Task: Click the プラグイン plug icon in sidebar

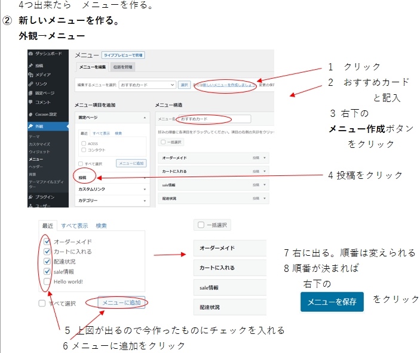Action: (x=31, y=197)
